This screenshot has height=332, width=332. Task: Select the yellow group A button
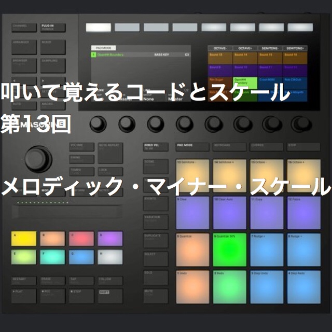24,239
